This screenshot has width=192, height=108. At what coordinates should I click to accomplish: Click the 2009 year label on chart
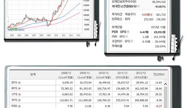pyautogui.click(x=49, y=35)
